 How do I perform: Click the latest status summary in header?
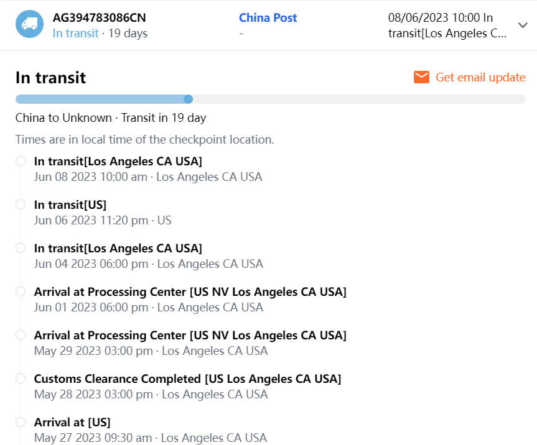[x=447, y=25]
